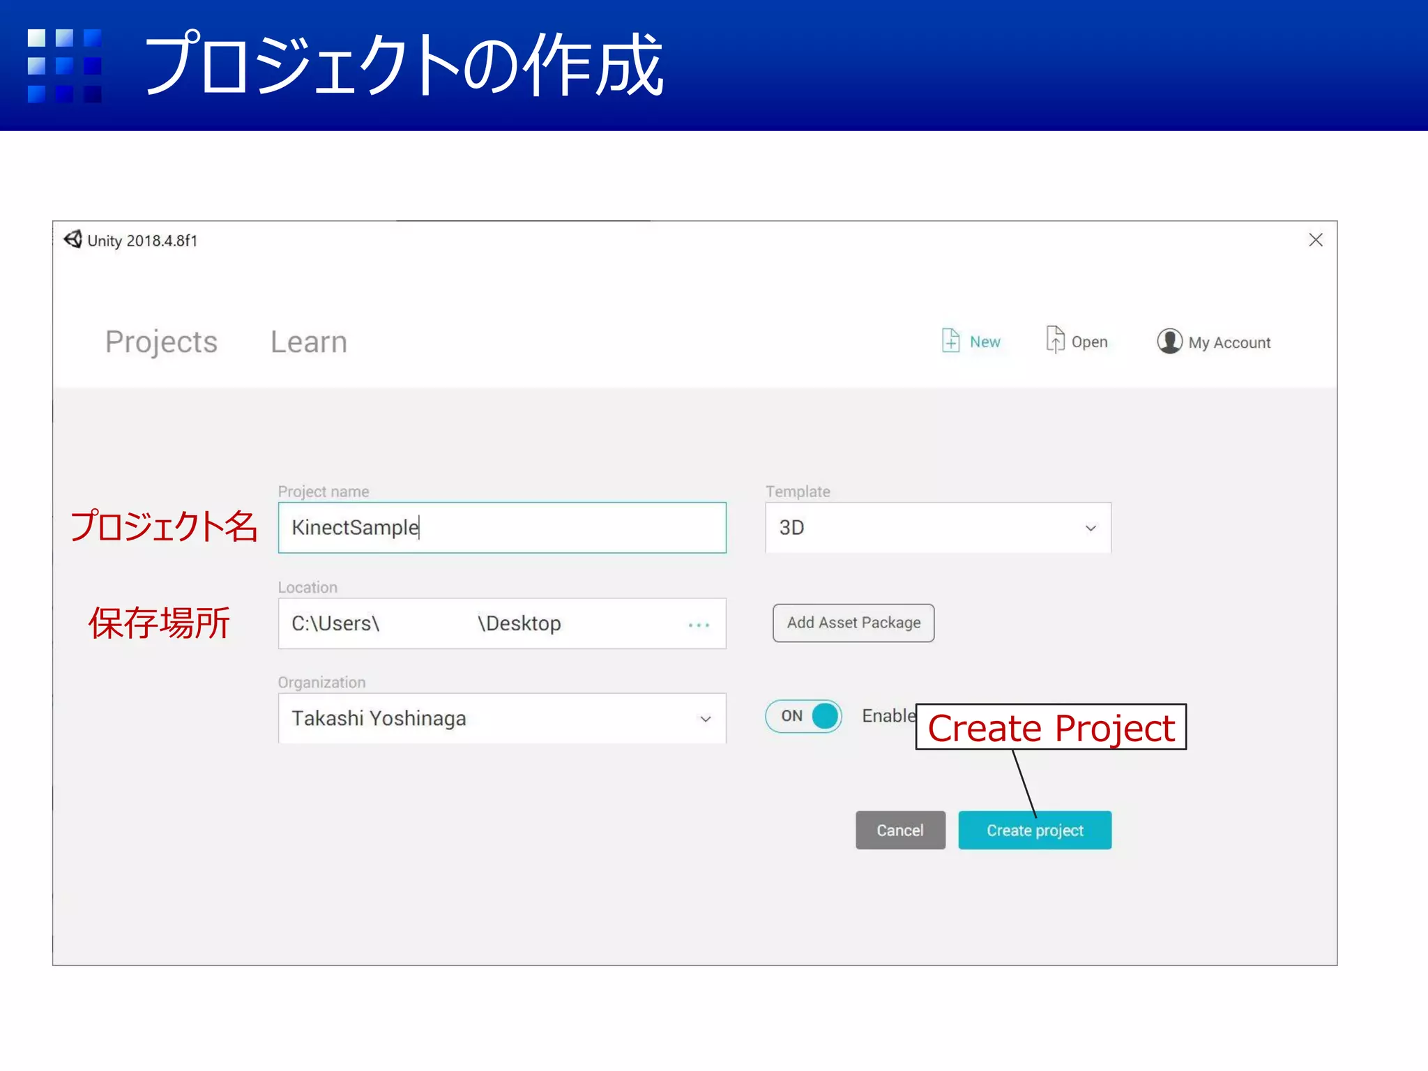Click the Create project button
This screenshot has height=1071, width=1428.
tap(1035, 830)
